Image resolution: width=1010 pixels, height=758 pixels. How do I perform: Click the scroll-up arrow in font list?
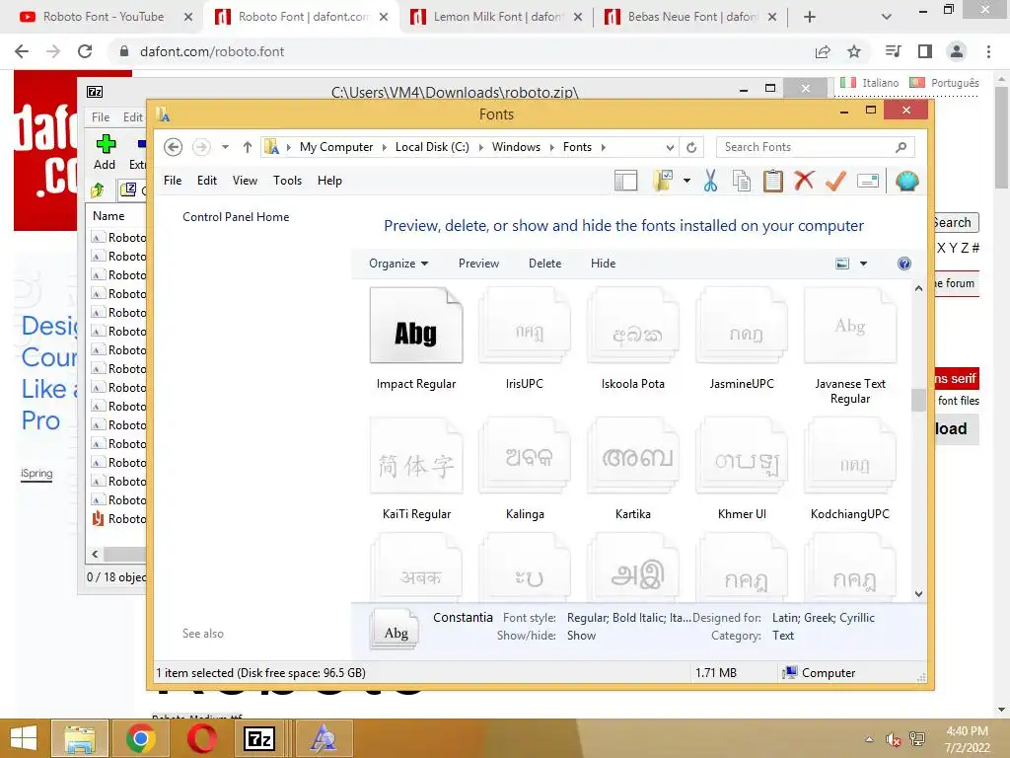click(x=918, y=289)
